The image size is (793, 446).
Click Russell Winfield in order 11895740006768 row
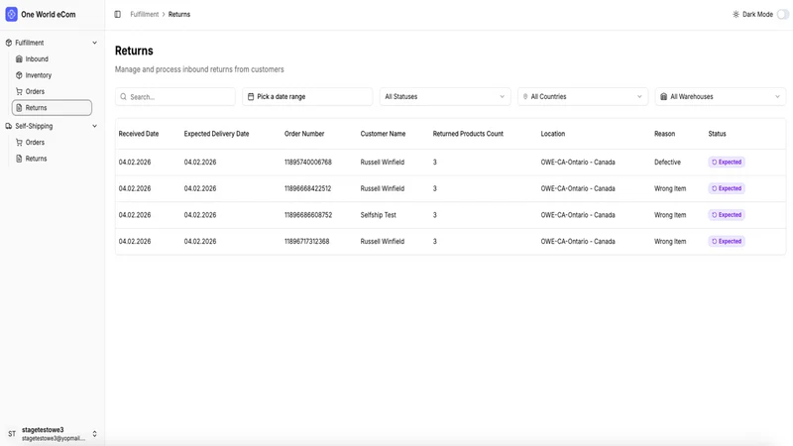pos(383,163)
